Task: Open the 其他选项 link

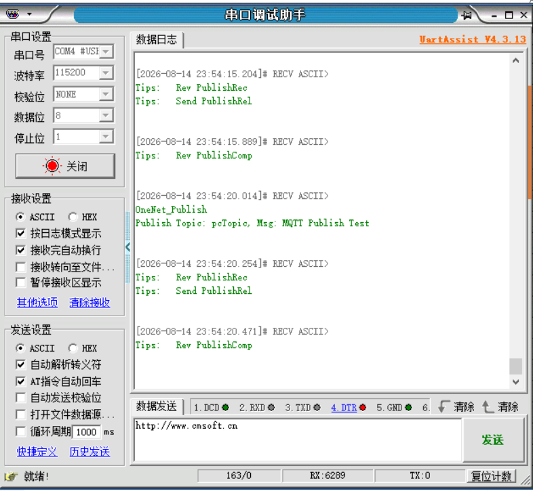Action: 37,302
